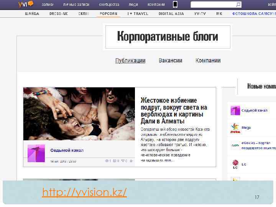Click the article date 14 окт. text

63,161
